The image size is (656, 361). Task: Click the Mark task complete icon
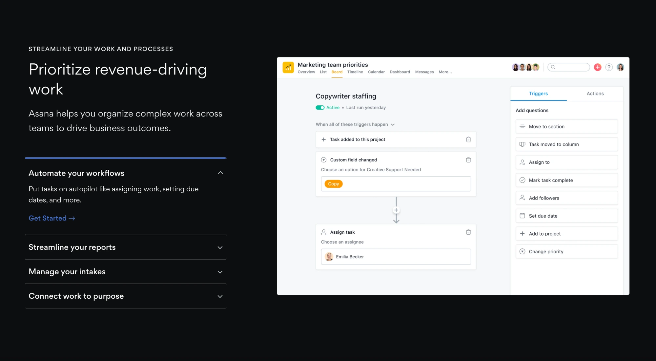[522, 180]
